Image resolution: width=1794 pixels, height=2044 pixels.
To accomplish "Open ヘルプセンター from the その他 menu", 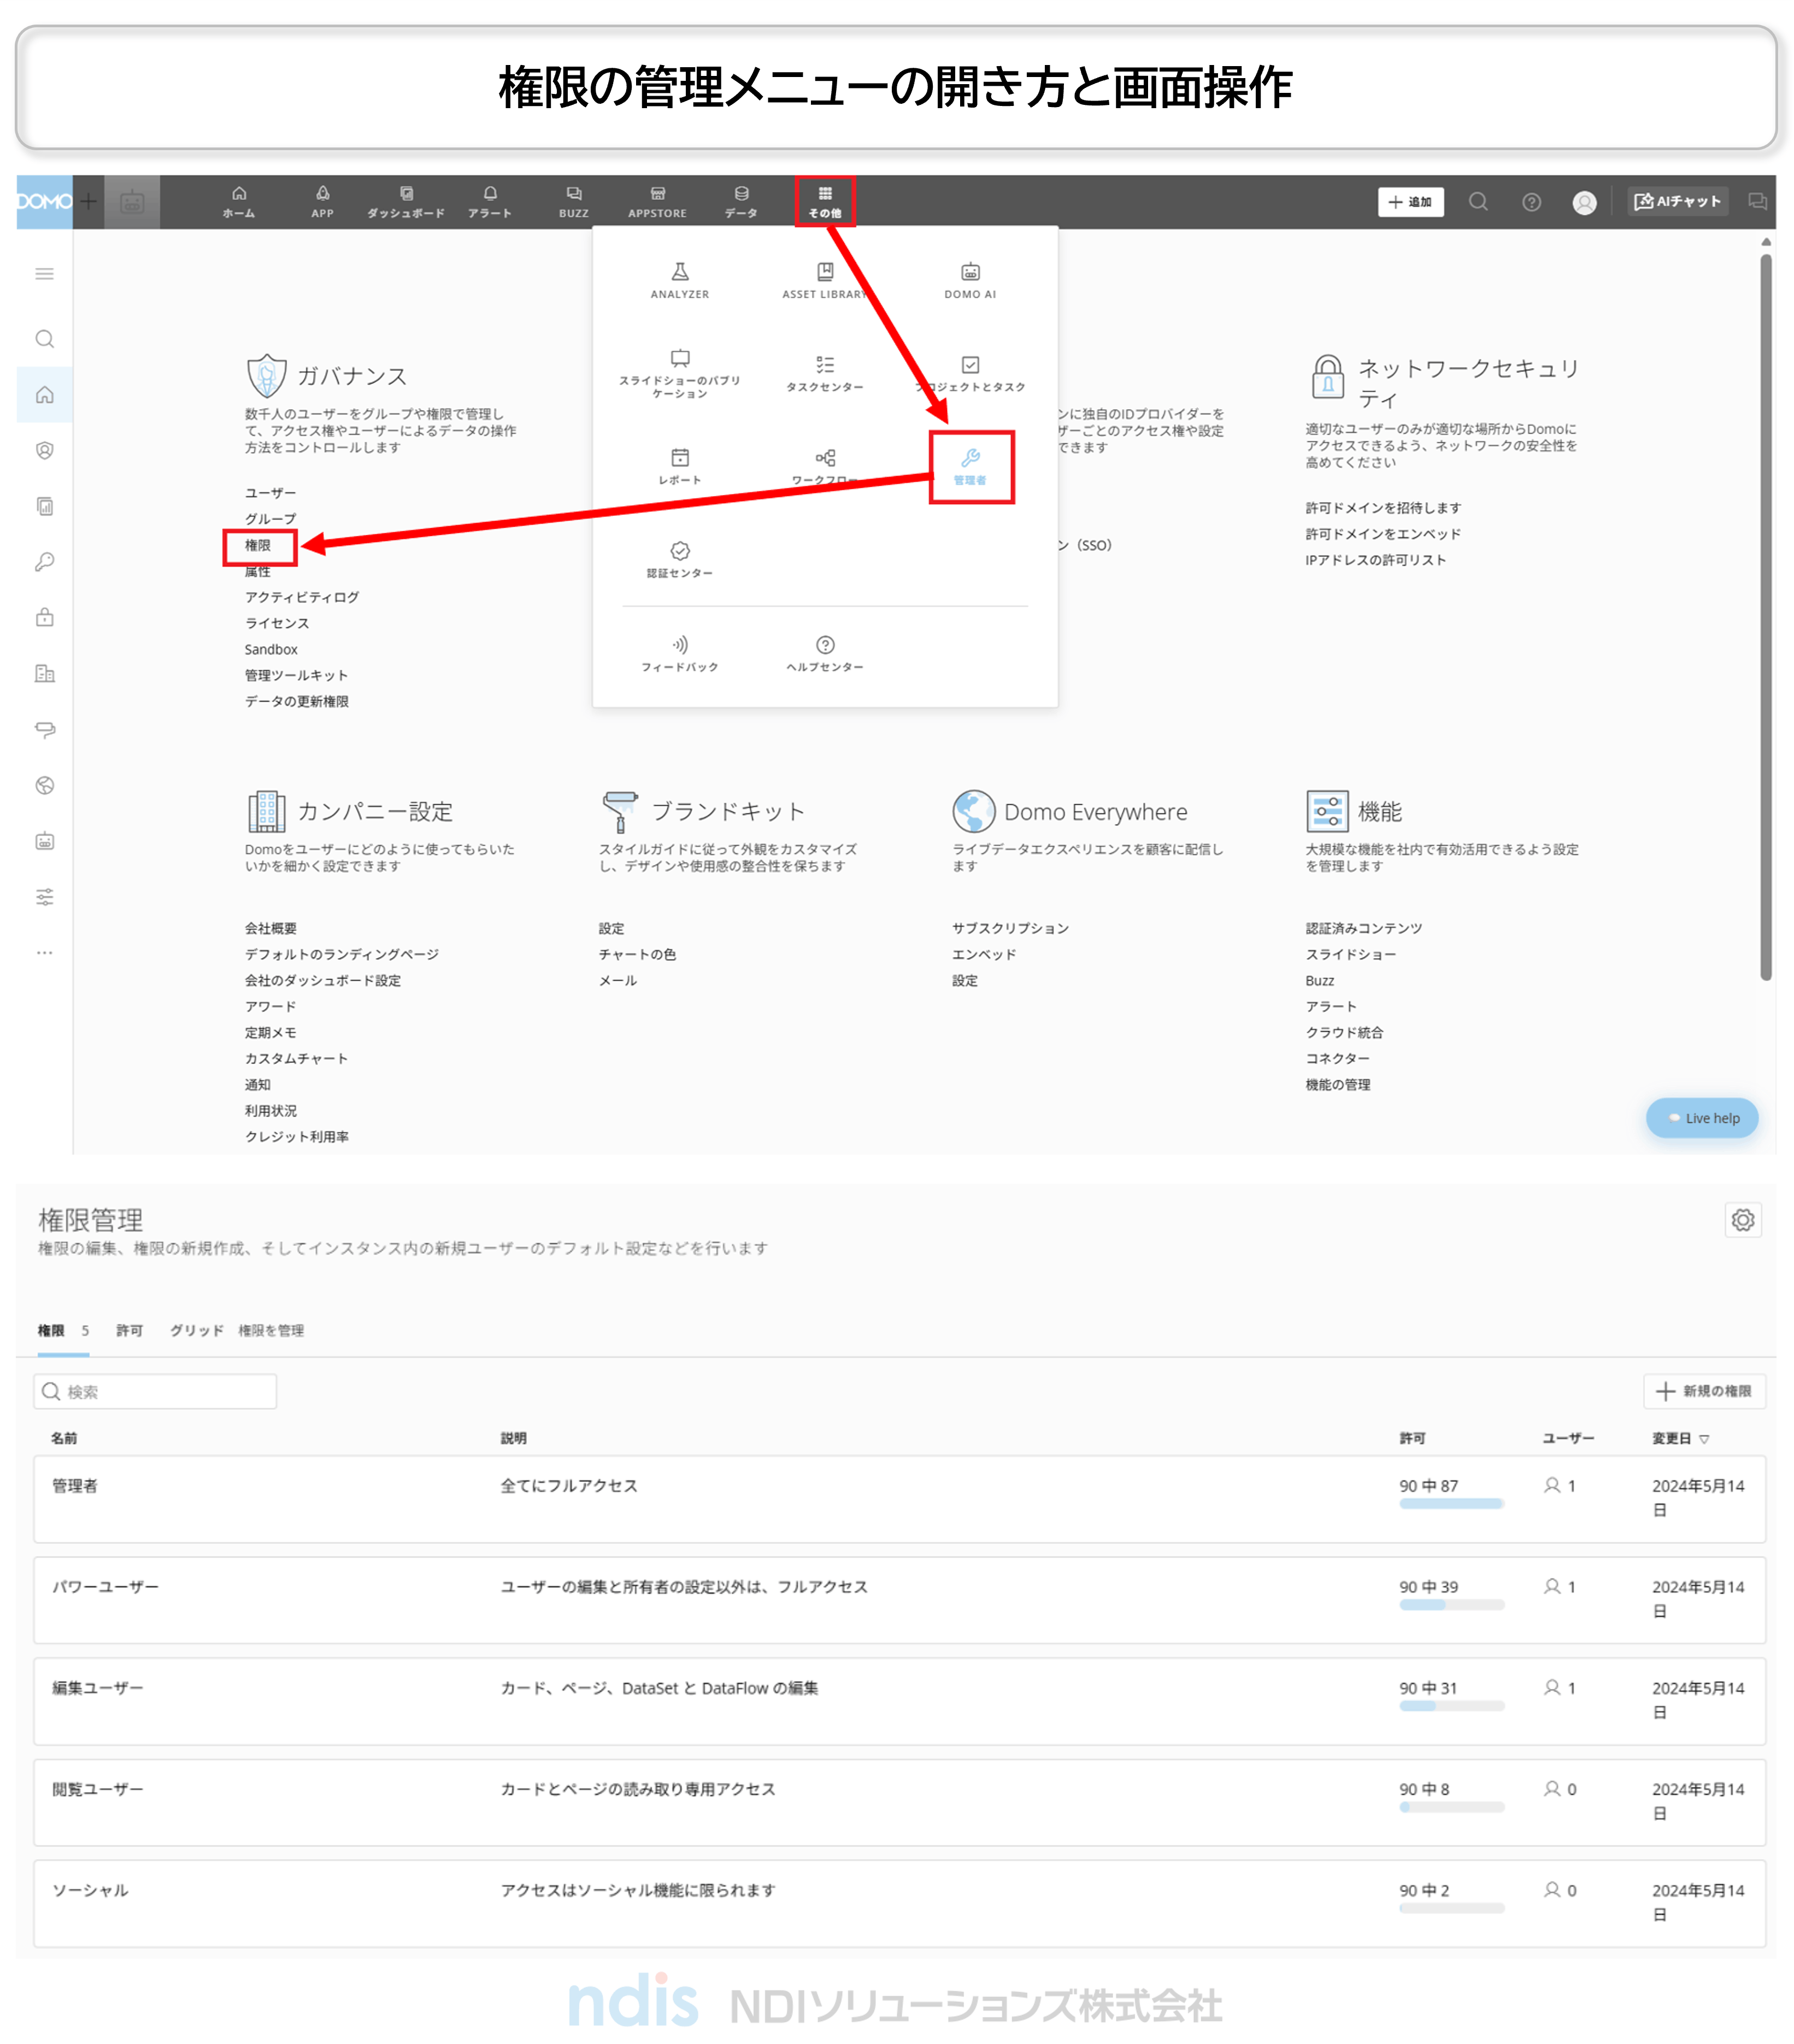I will [825, 653].
